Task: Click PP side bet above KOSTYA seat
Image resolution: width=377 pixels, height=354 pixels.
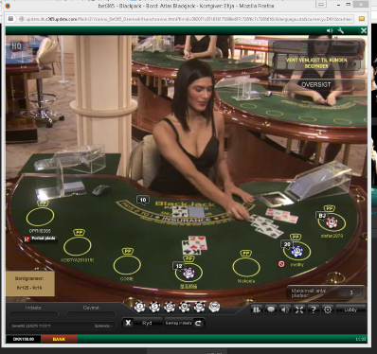Action: 79,232
